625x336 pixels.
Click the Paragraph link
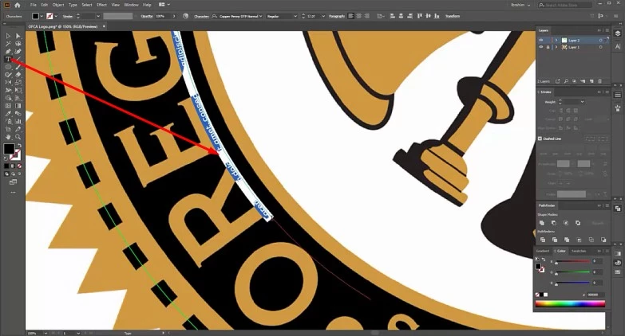pos(337,16)
